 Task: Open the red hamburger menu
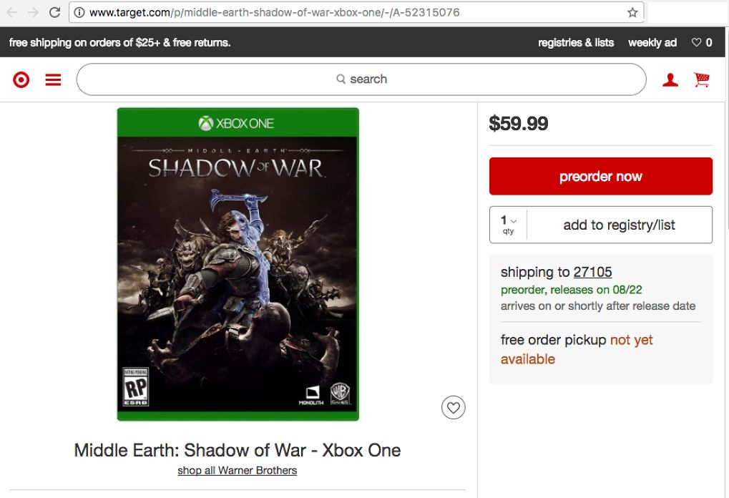point(53,79)
